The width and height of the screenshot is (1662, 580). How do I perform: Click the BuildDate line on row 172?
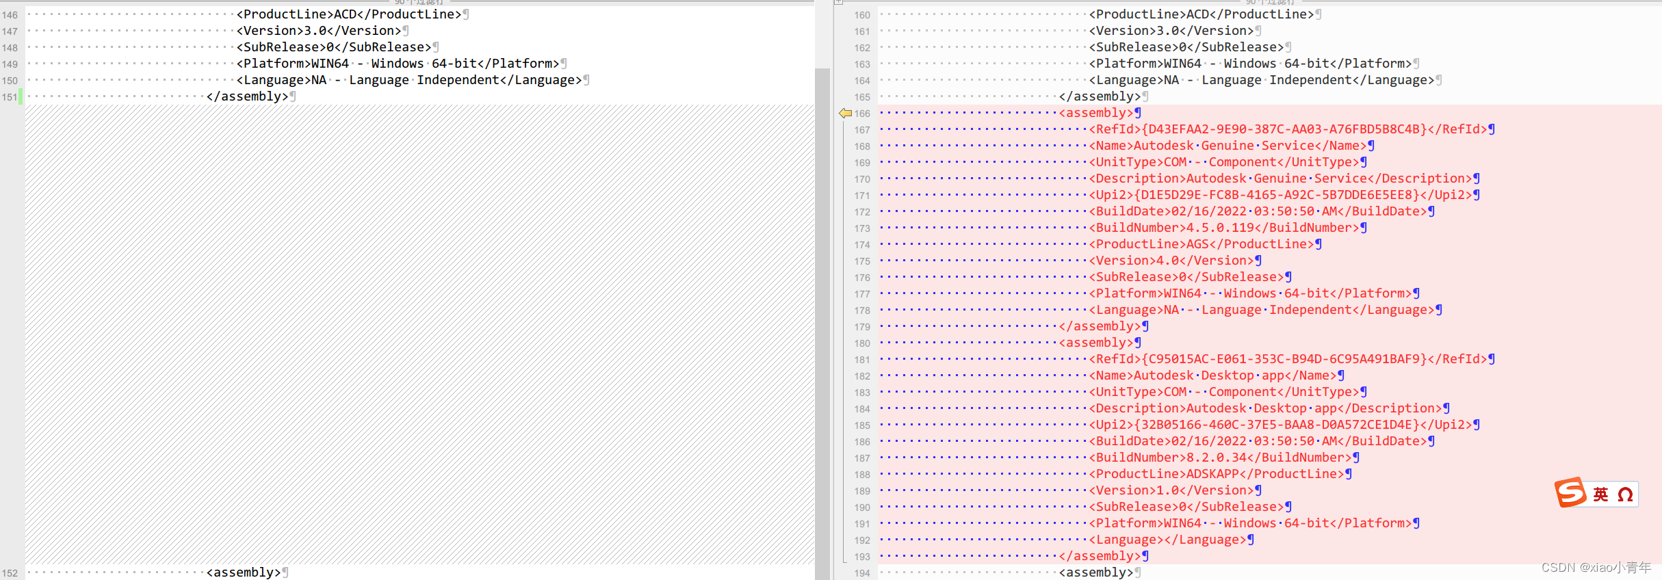1258,211
